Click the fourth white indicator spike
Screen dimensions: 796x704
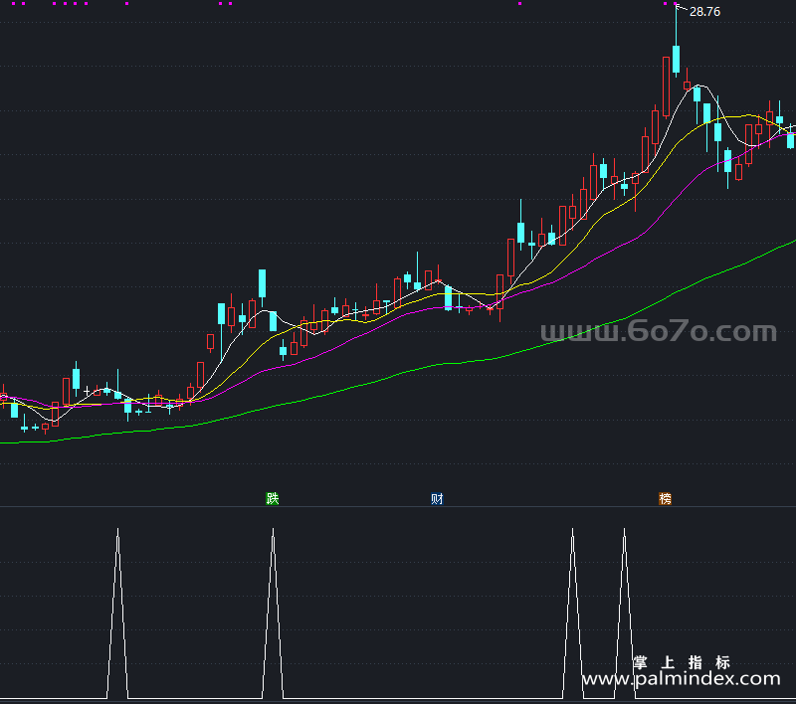point(625,614)
